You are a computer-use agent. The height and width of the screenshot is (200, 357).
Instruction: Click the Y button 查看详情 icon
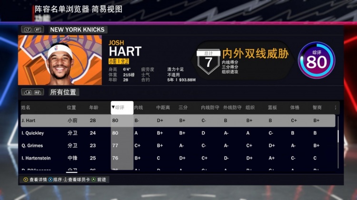26,180
